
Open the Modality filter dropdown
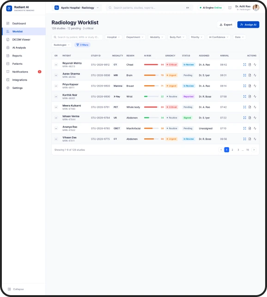pyautogui.click(x=157, y=37)
